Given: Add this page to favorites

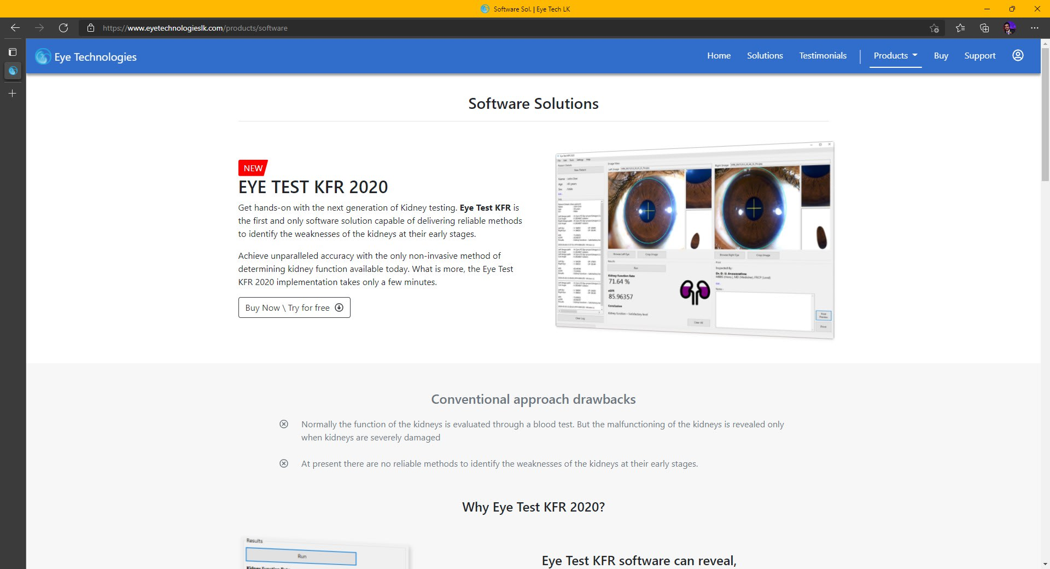Looking at the screenshot, I should tap(934, 28).
